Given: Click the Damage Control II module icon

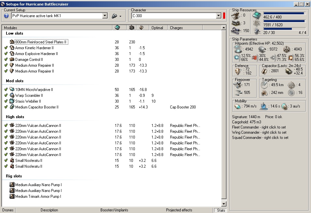Looking at the screenshot, I should click(x=12, y=60).
